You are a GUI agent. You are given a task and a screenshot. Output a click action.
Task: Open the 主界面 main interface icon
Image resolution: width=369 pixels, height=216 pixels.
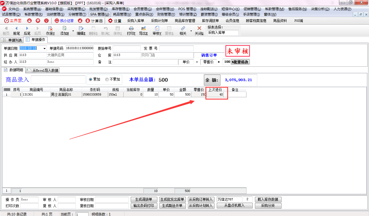coord(13,21)
